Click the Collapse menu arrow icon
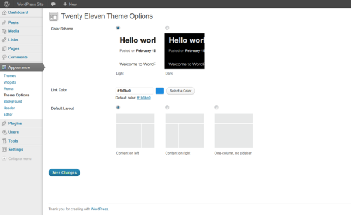This screenshot has height=215, width=351. click(4, 159)
